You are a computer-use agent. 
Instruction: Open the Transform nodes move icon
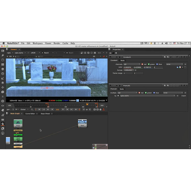(3, 87)
